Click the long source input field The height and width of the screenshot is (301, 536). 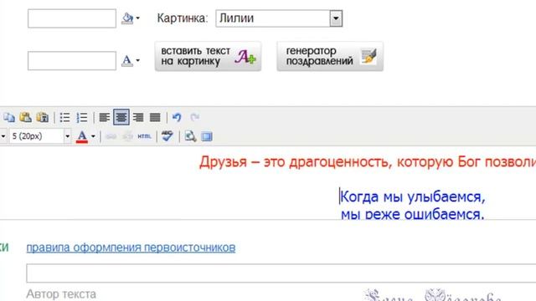click(x=281, y=273)
